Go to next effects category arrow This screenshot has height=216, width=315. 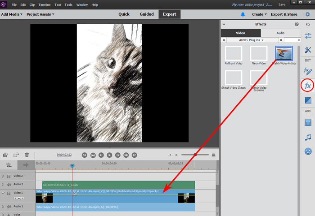pyautogui.click(x=281, y=40)
